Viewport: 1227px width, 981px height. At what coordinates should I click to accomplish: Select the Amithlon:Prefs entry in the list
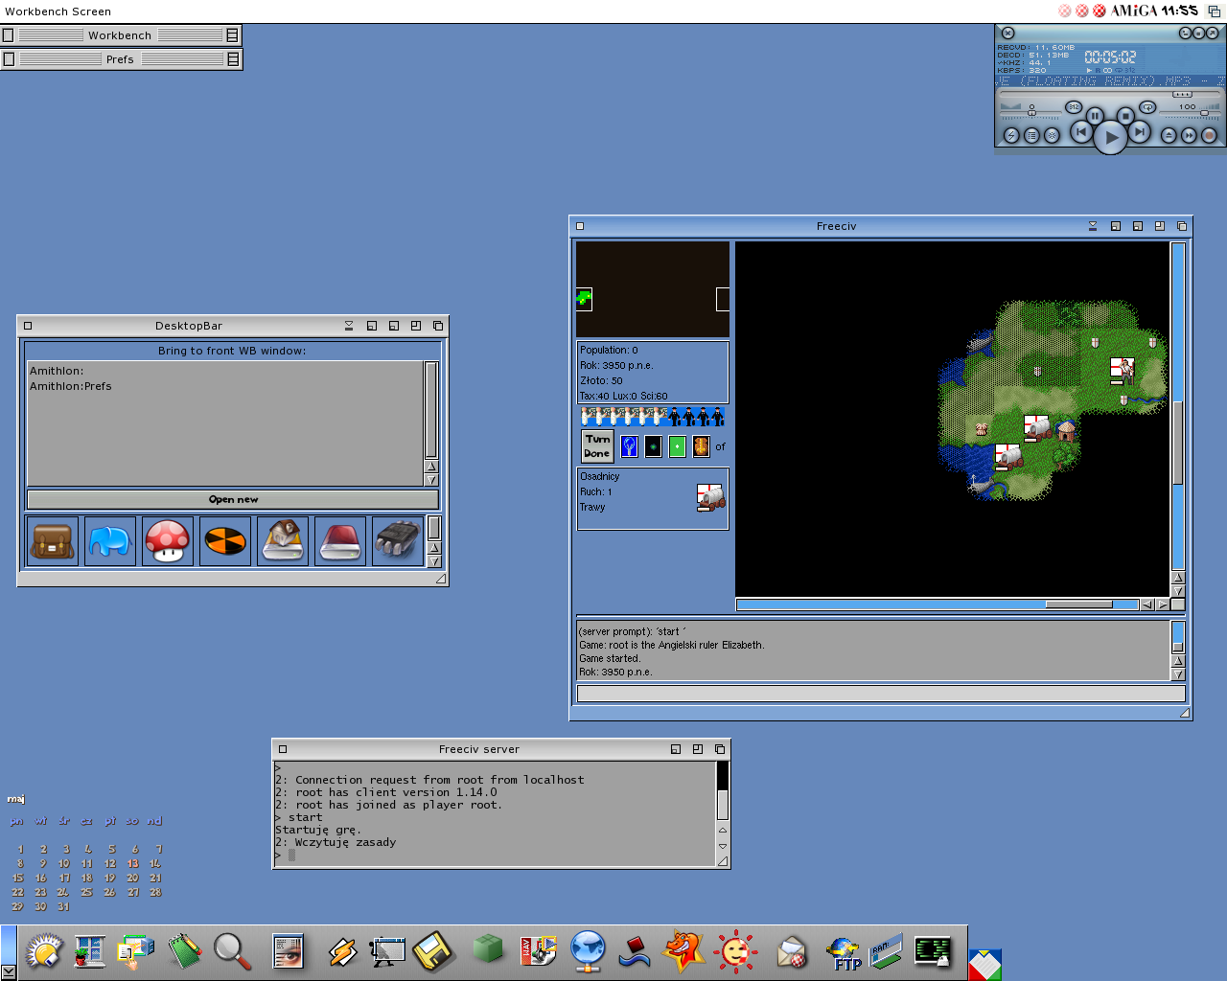71,386
